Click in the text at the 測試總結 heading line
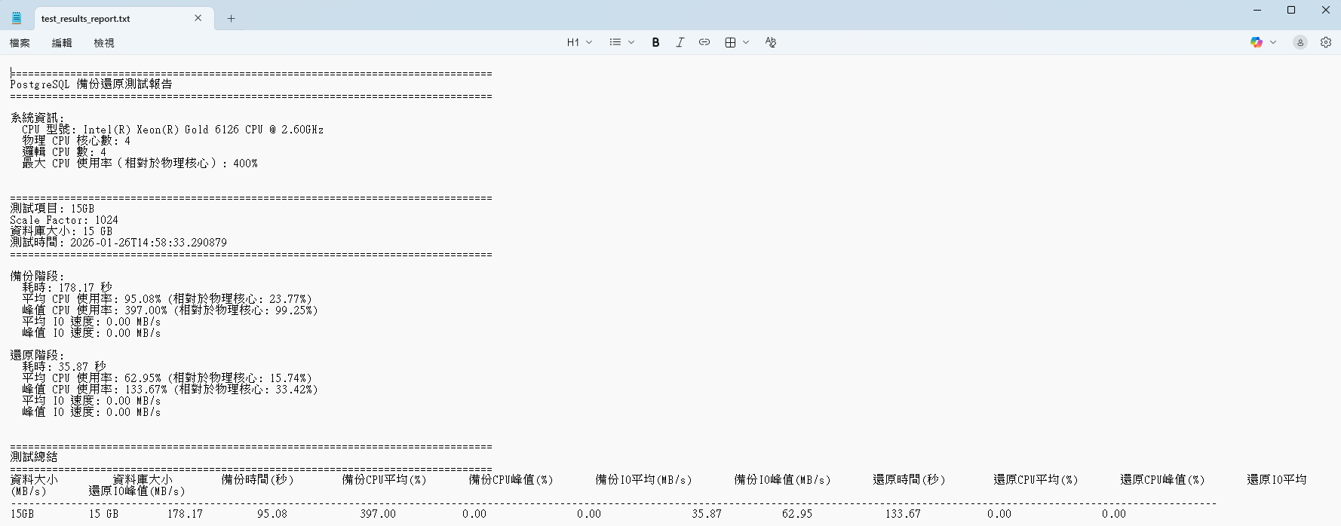 34,457
